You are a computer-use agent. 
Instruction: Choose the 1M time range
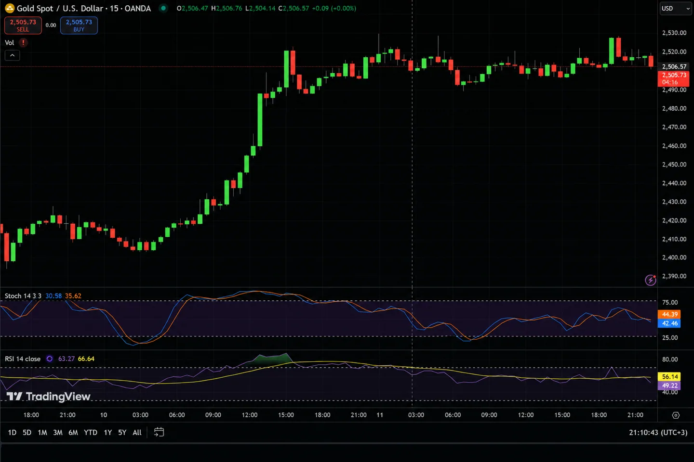tap(42, 433)
